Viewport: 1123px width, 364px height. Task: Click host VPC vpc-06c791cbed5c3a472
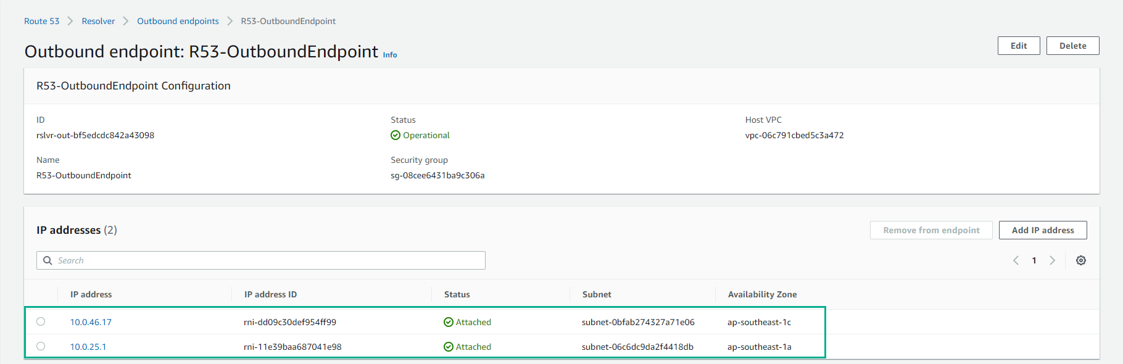coord(795,135)
